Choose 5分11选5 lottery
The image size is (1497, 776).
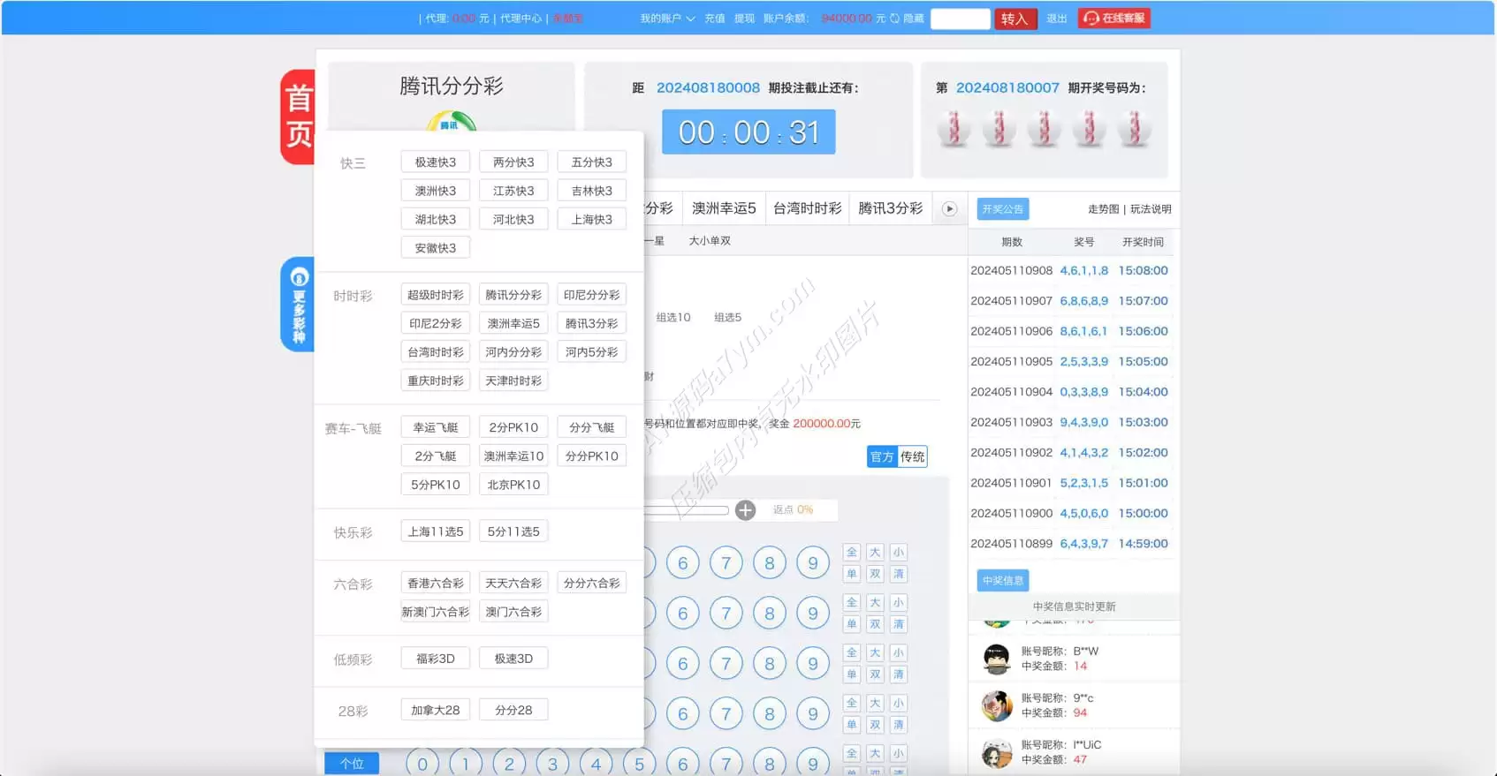[x=513, y=531]
